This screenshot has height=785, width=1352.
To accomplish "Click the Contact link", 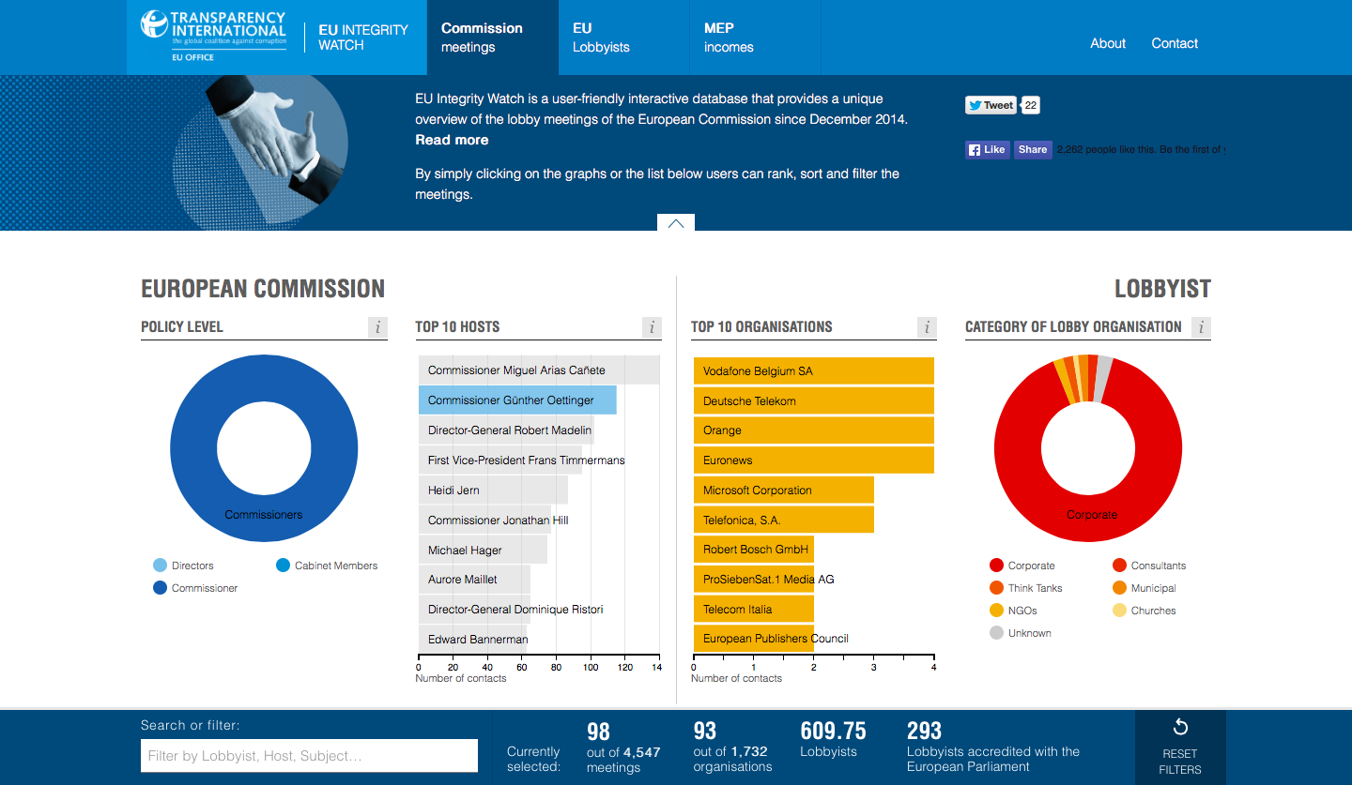I will pos(1175,43).
